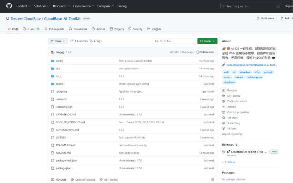This screenshot has height=183, width=293.
Task: Open the docs.cloudbase.net website link
Action: 251,65
